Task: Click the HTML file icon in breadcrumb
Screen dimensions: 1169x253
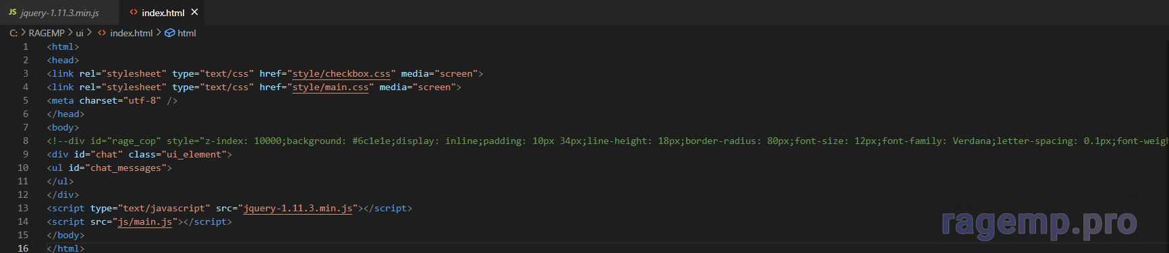Action: (x=102, y=33)
